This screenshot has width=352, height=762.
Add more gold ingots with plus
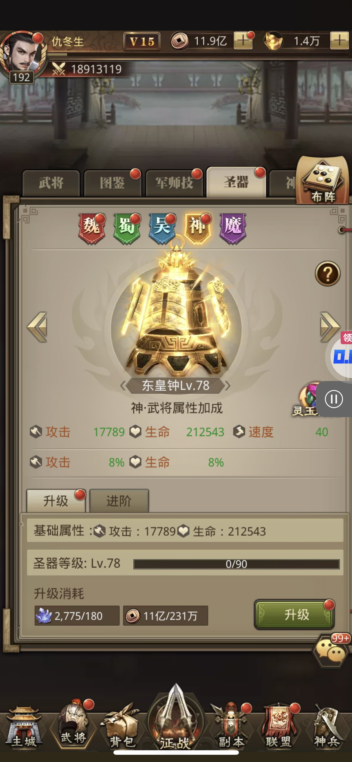pyautogui.click(x=339, y=40)
